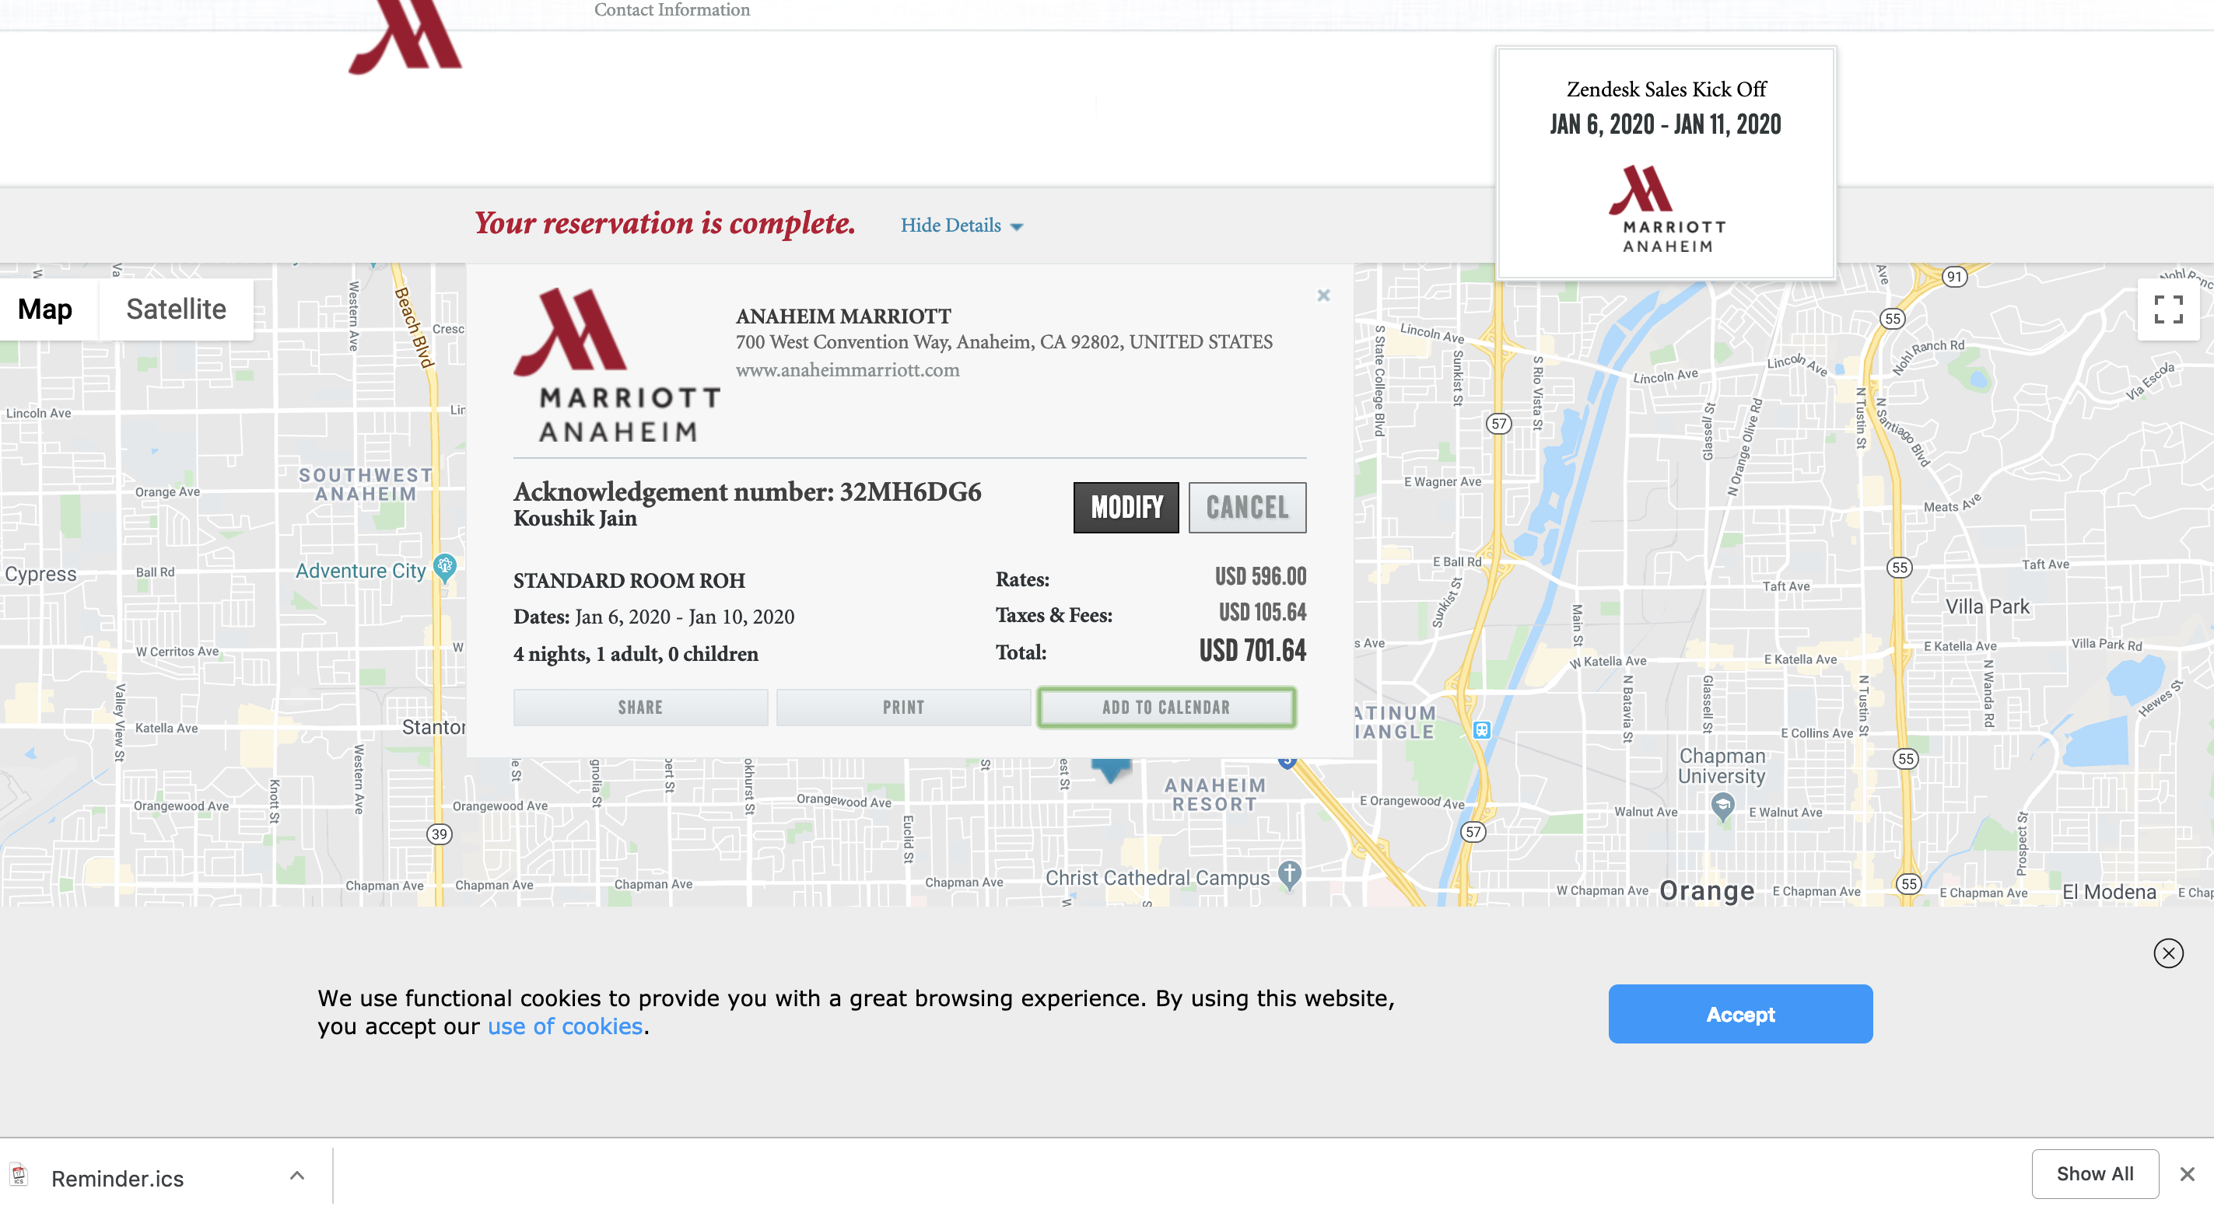This screenshot has height=1213, width=2214.
Task: Click the blue transit station icon
Action: 1481,730
